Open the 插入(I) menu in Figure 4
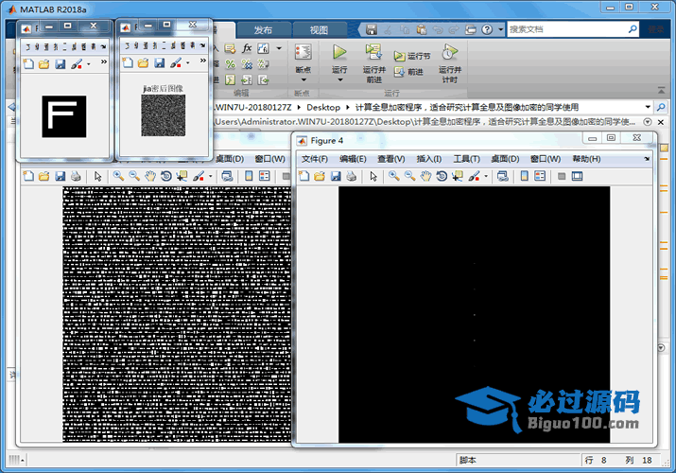676x473 pixels. tap(428, 159)
